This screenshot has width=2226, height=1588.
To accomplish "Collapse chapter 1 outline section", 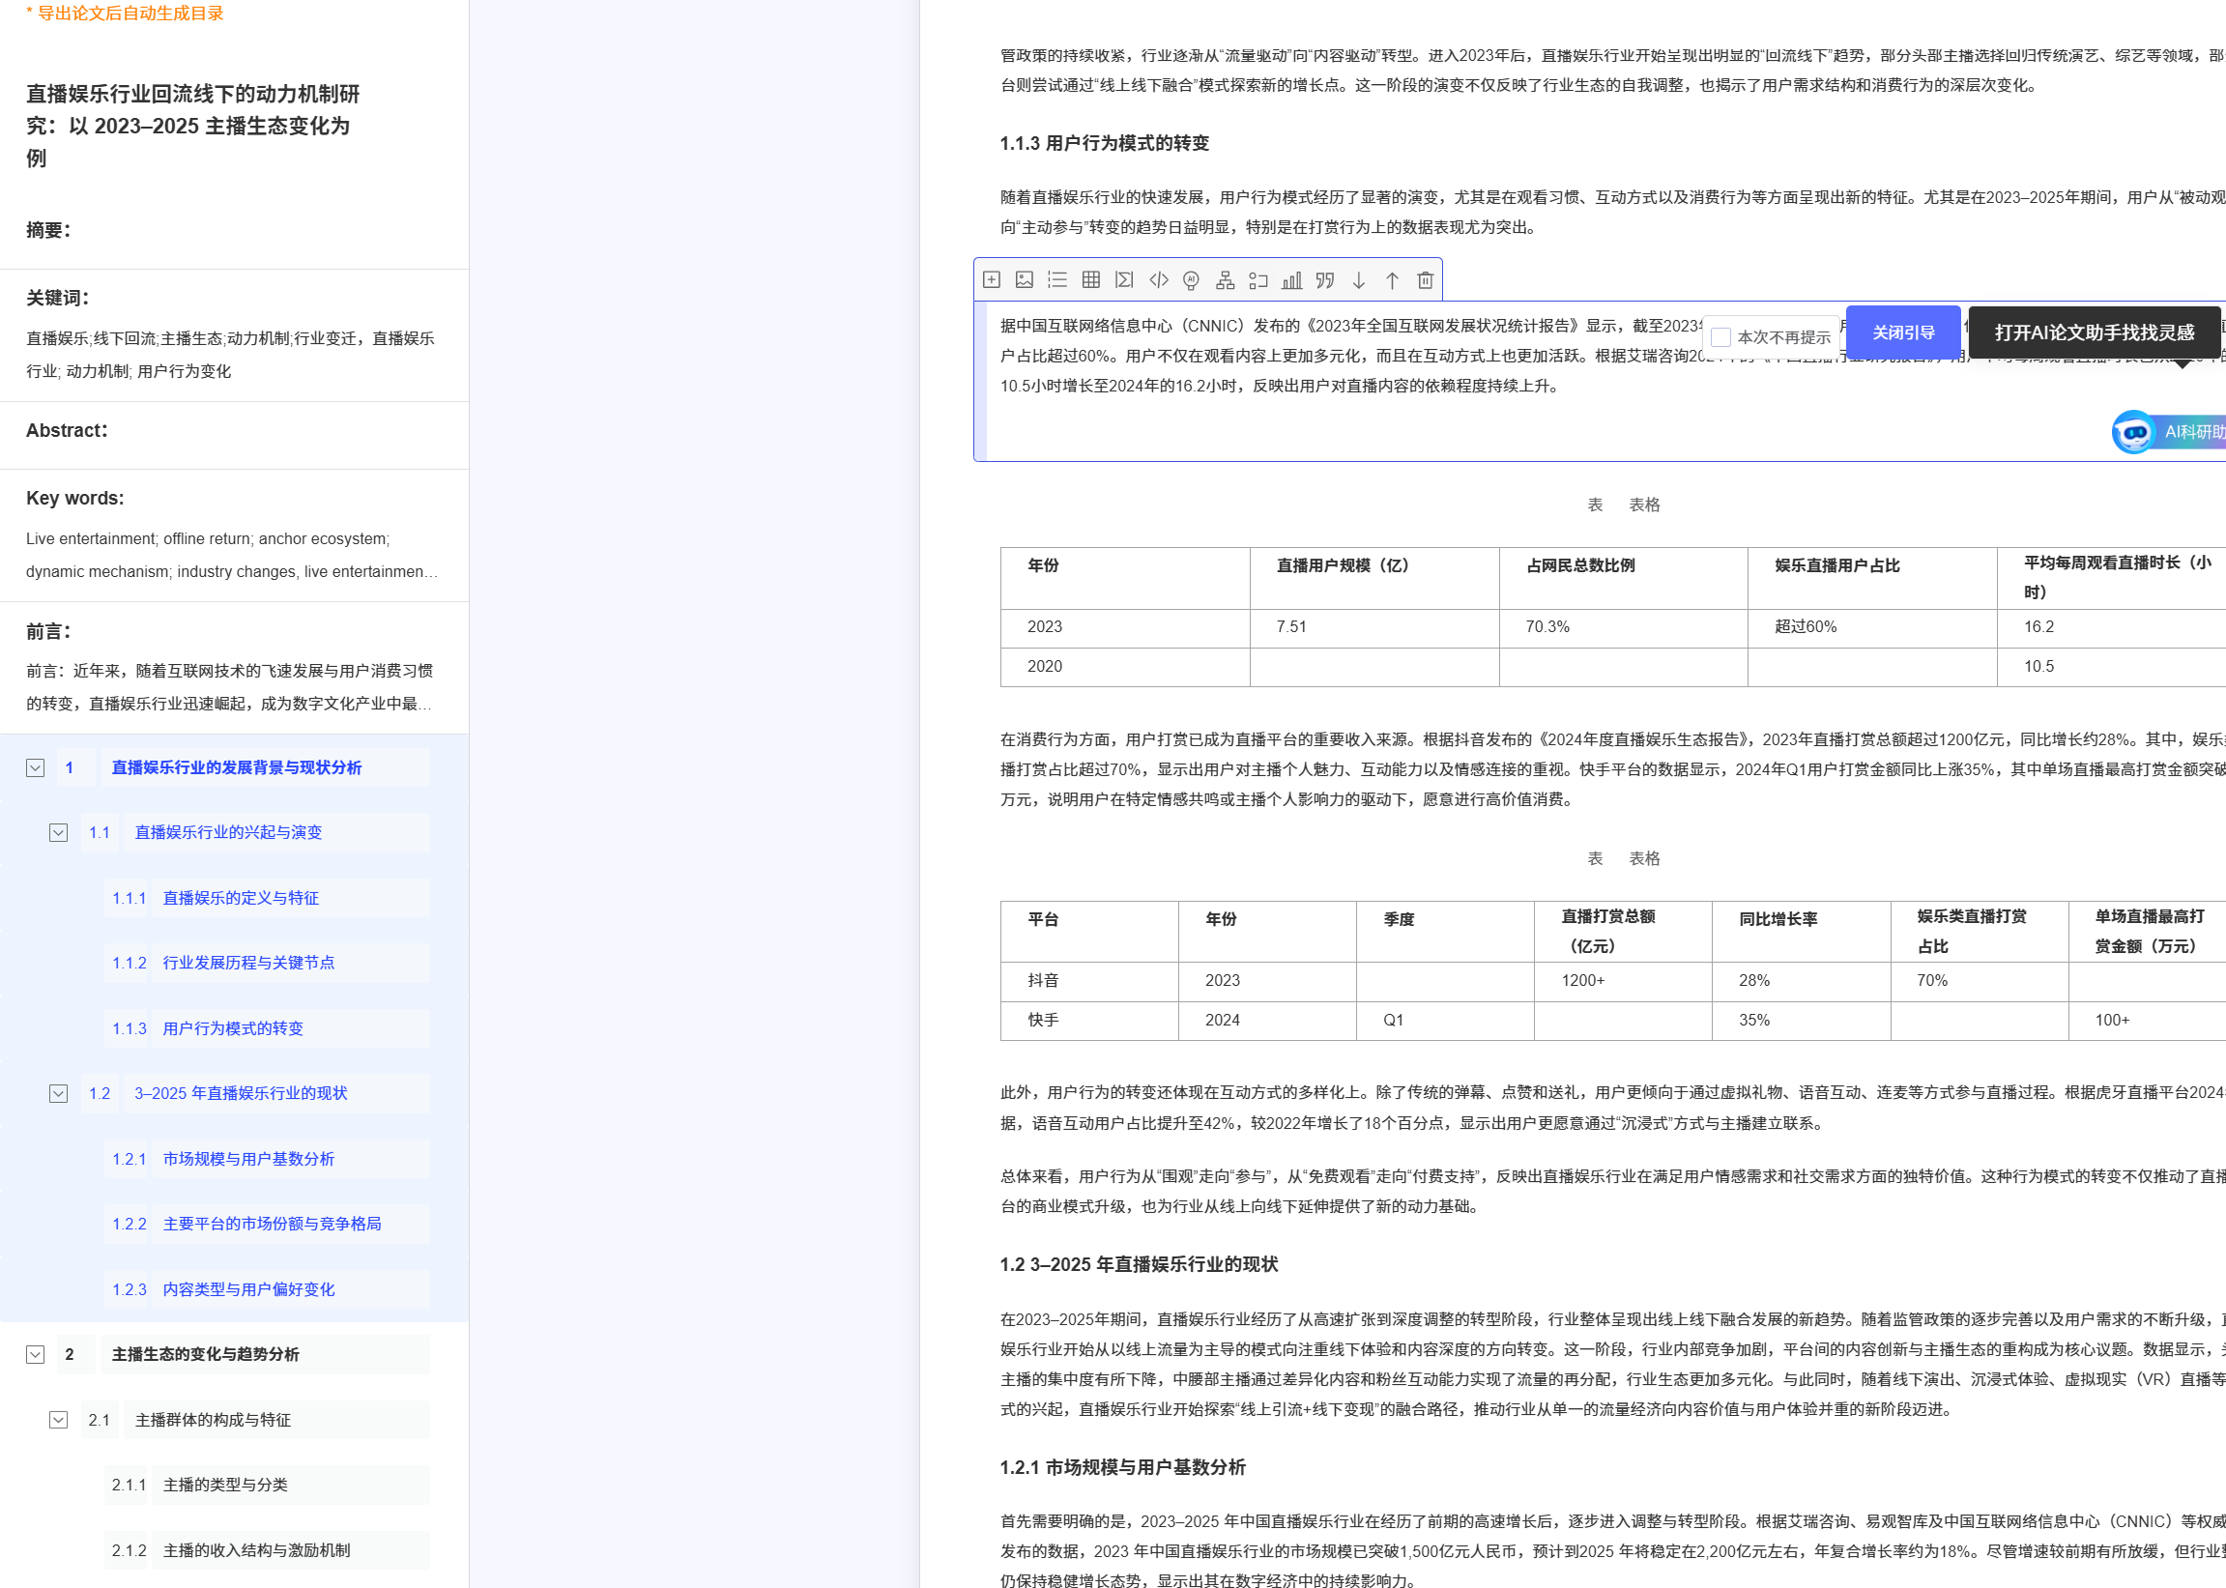I will pyautogui.click(x=35, y=767).
